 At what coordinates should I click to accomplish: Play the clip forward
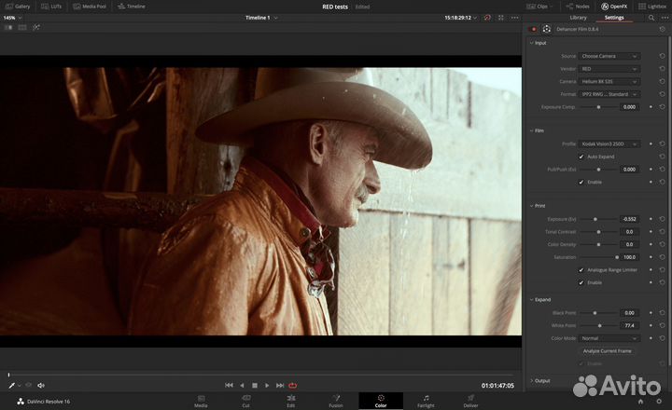267,385
